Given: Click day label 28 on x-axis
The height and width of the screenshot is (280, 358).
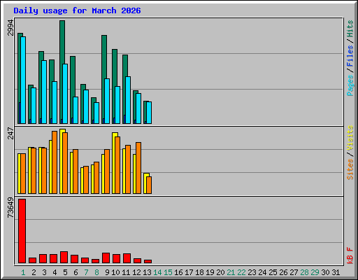Looking at the screenshot, I should [x=304, y=272].
